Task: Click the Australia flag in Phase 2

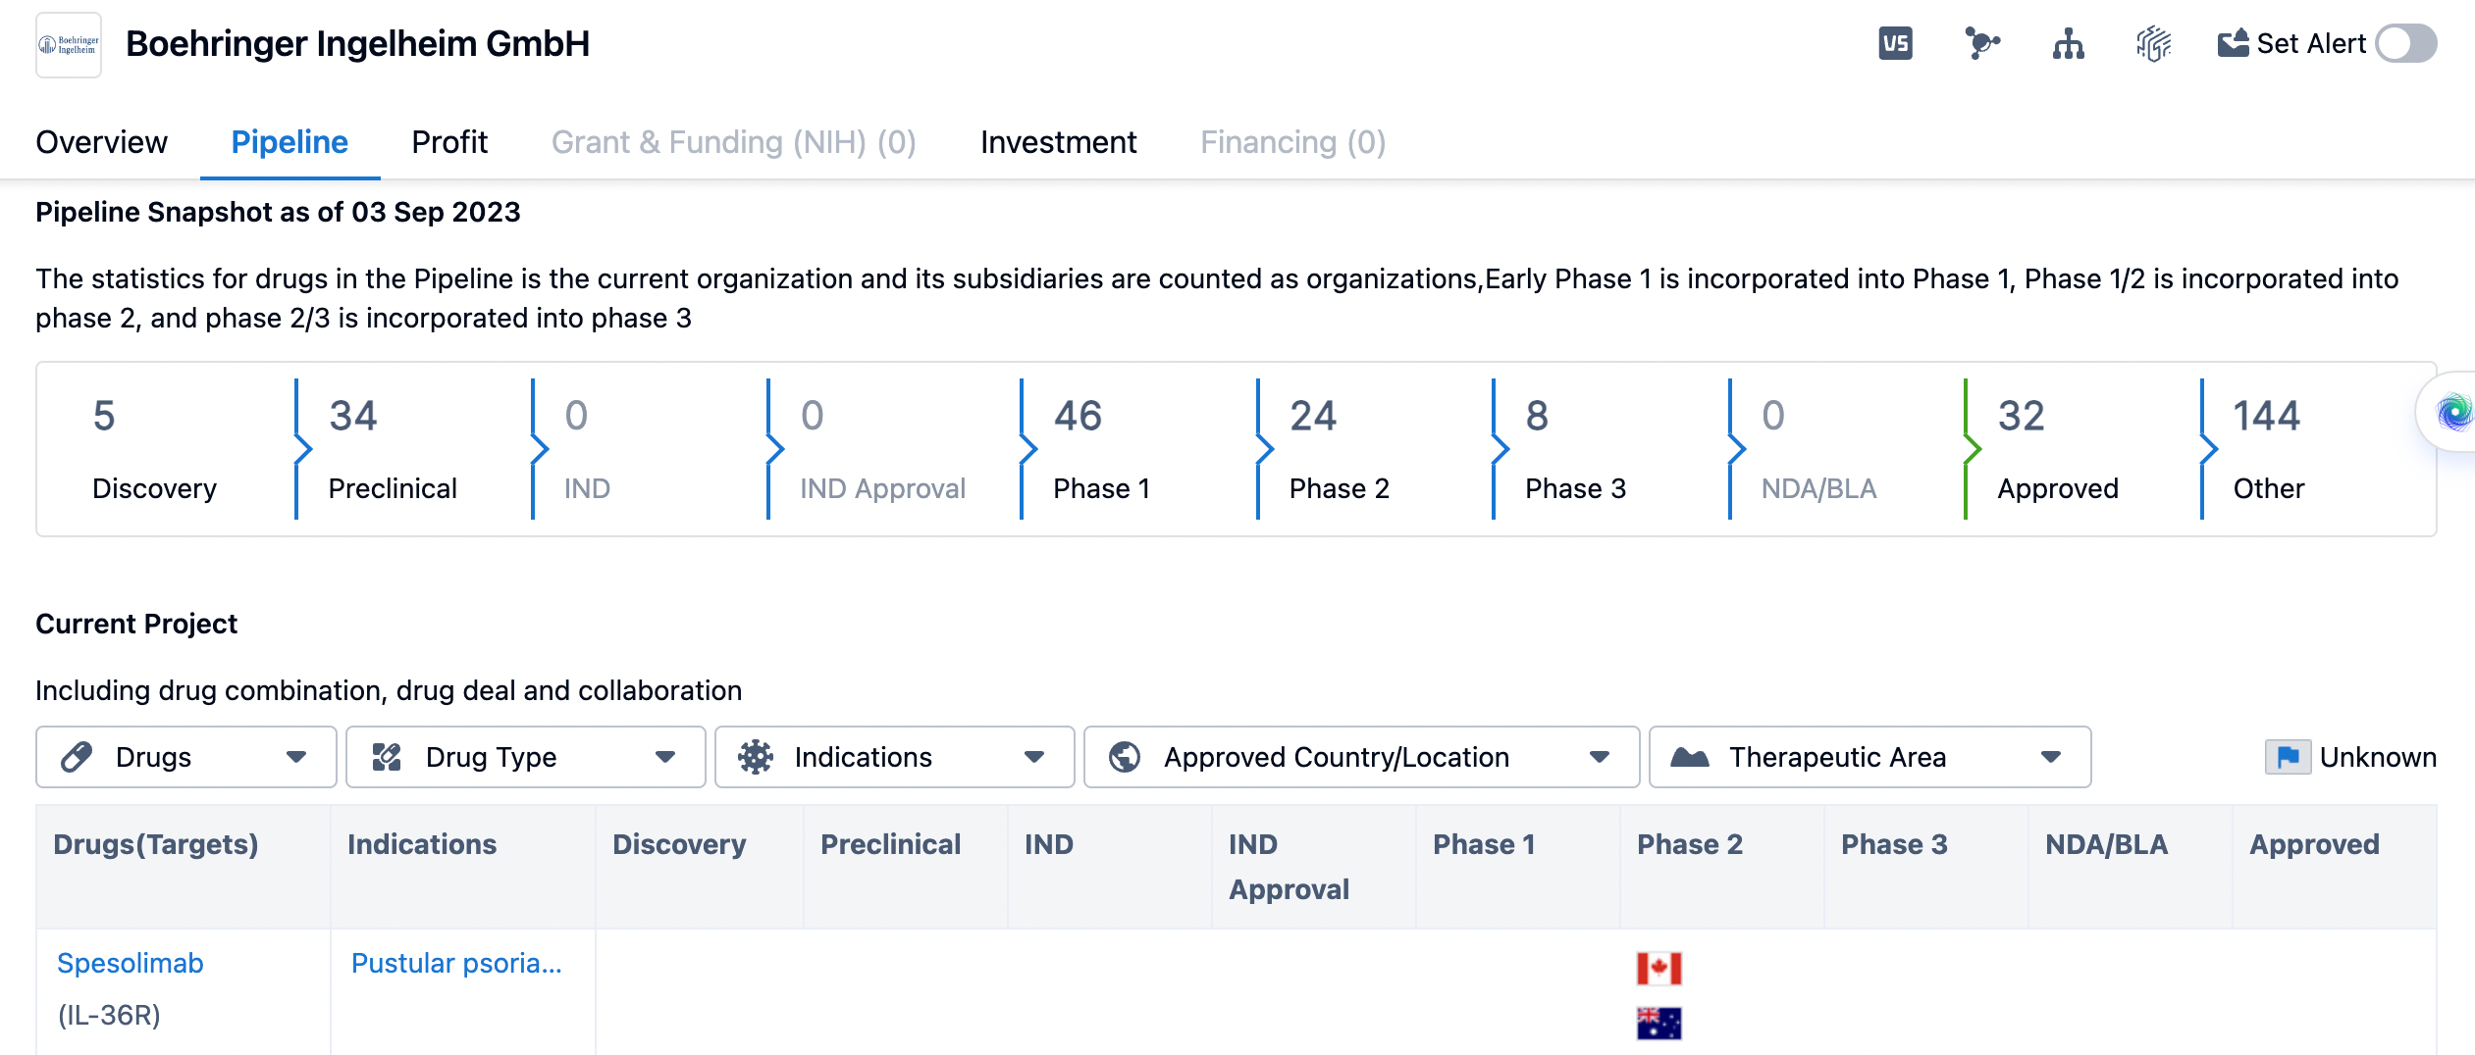Action: 1659,1023
